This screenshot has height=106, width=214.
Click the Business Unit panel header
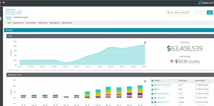[110, 75]
